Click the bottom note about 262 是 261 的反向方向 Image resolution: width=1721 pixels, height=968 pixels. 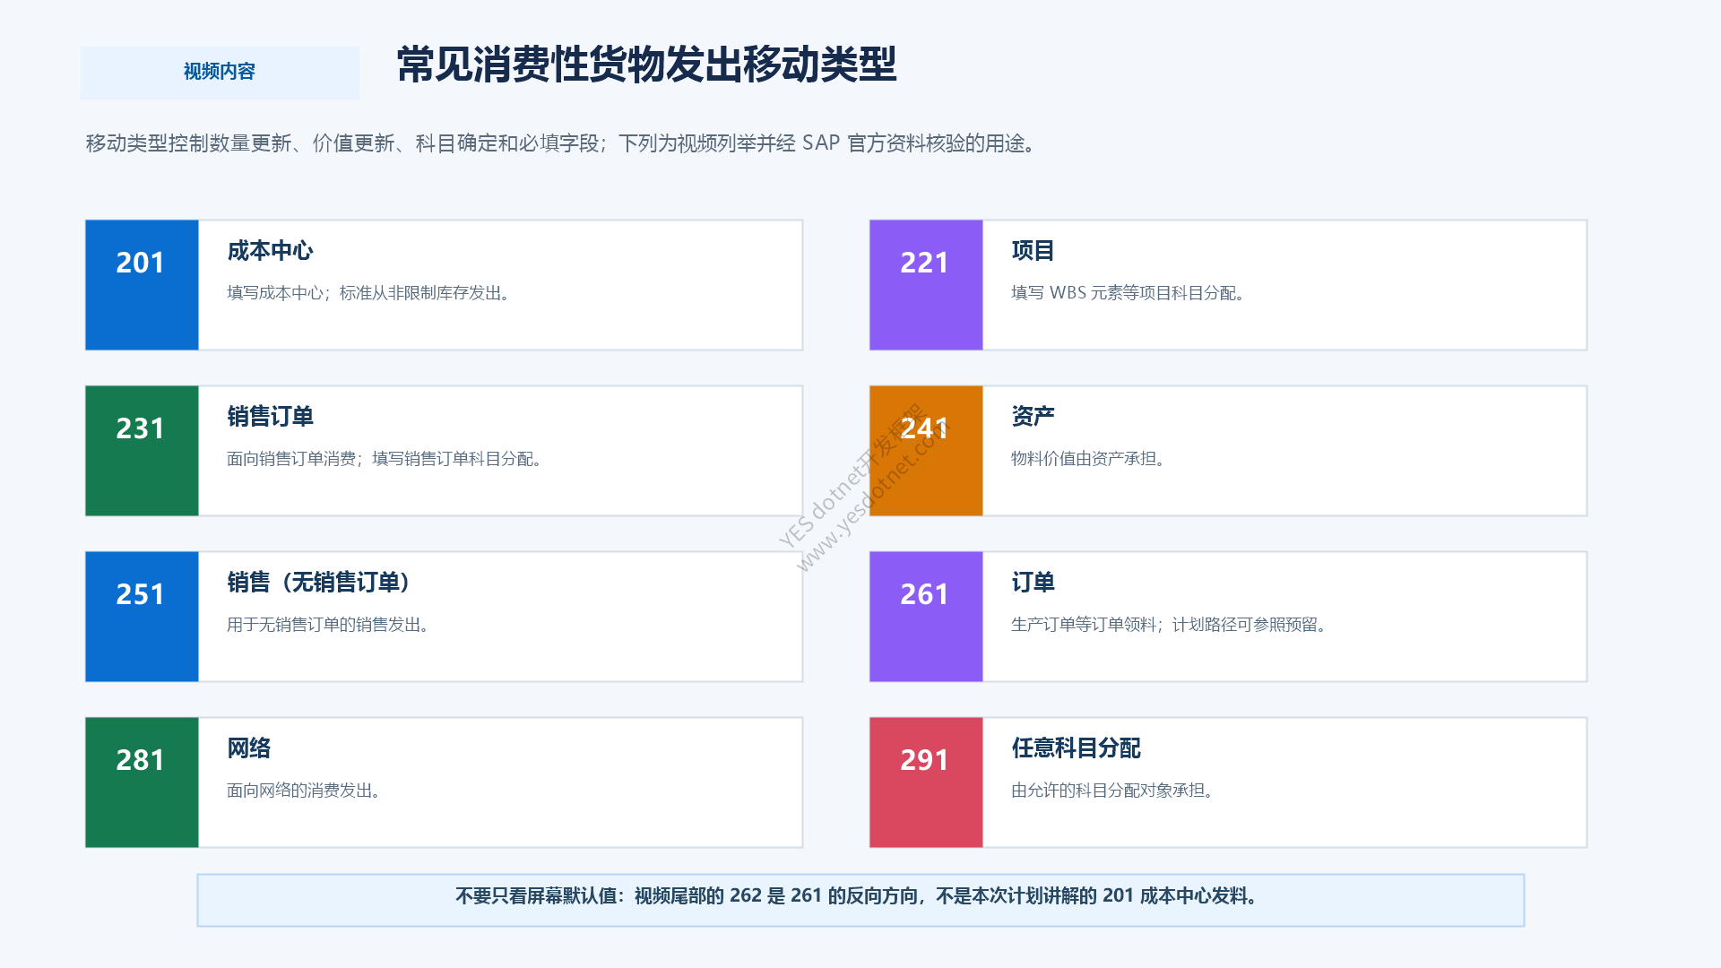[x=860, y=900]
